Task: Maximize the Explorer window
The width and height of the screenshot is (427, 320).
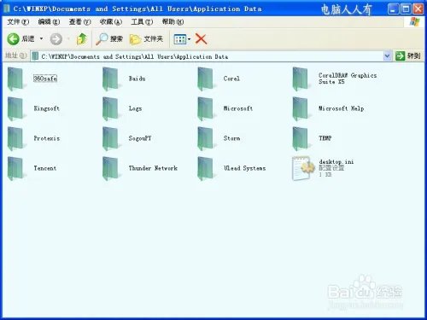Action: click(406, 9)
